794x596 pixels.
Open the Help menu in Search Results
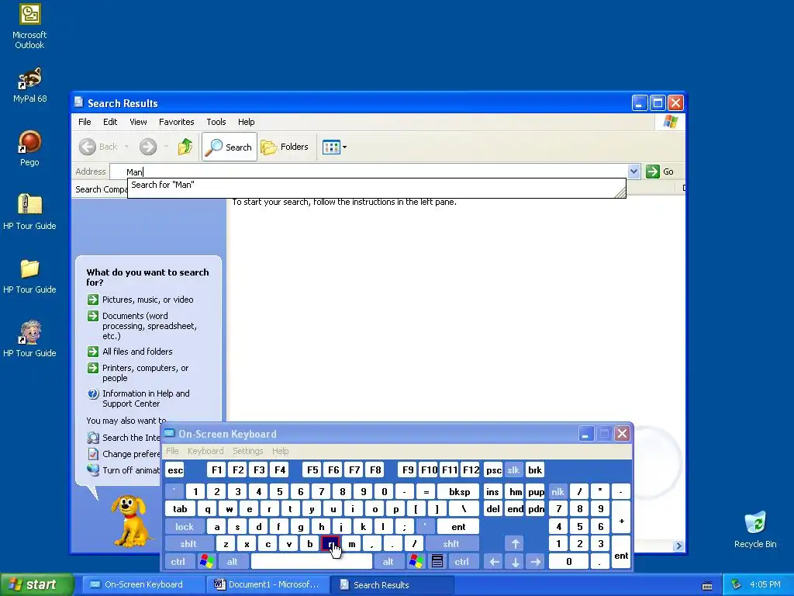point(246,122)
